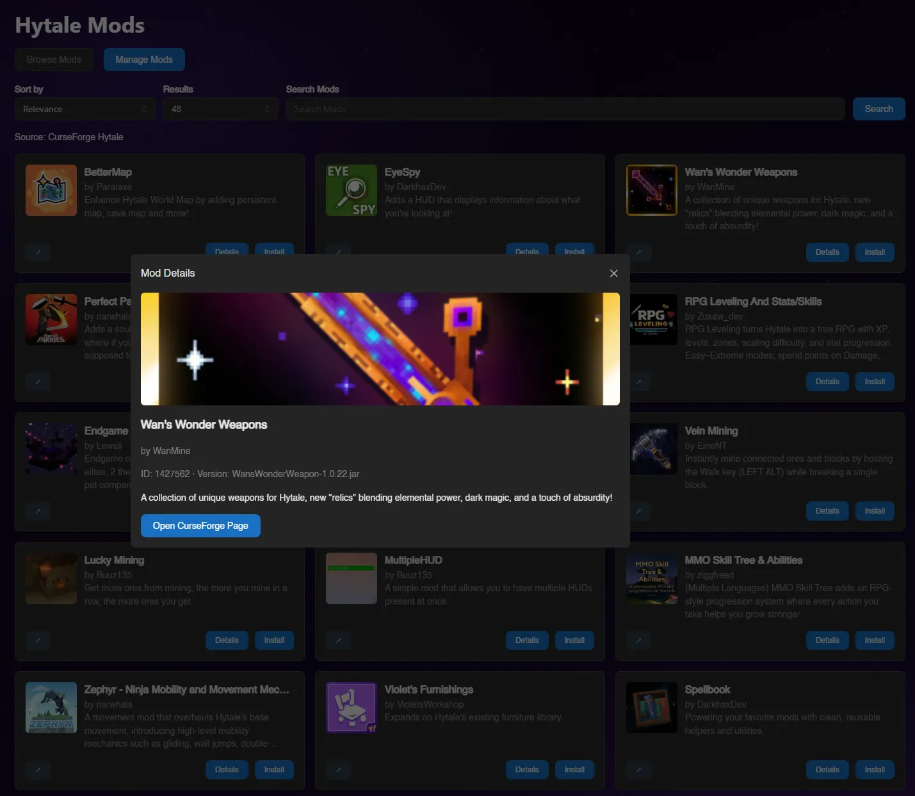The image size is (915, 796).
Task: Open external link icon for Endgame
Action: 38,511
